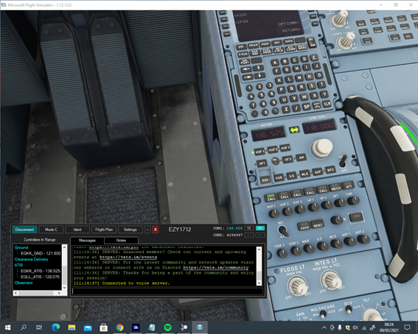This screenshot has height=334, width=418.
Task: Open Windows Start menu
Action: pyautogui.click(x=7, y=327)
